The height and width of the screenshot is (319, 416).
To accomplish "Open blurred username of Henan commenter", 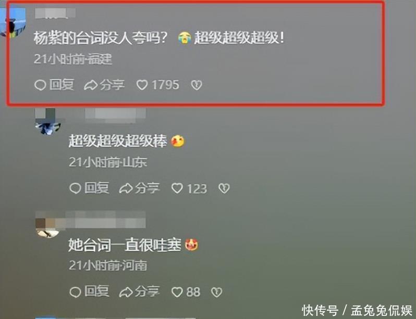I will click(x=106, y=220).
